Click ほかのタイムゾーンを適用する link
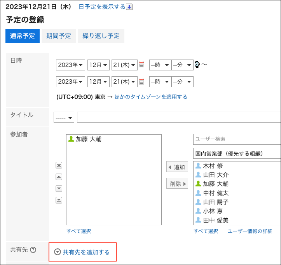 pyautogui.click(x=151, y=97)
